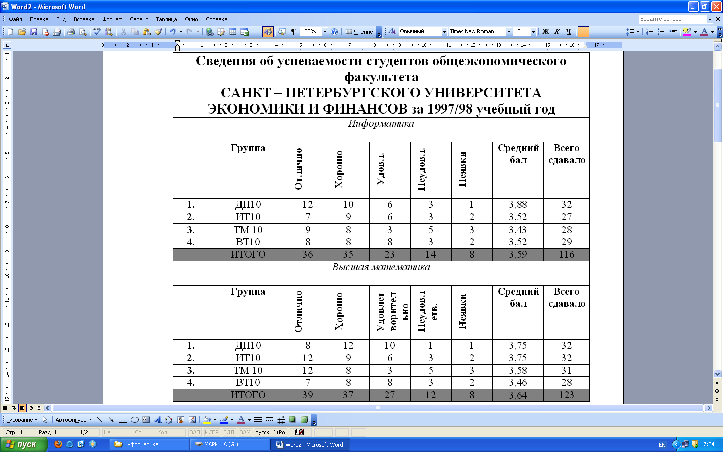
Task: Create a new blank document
Action: coord(10,32)
